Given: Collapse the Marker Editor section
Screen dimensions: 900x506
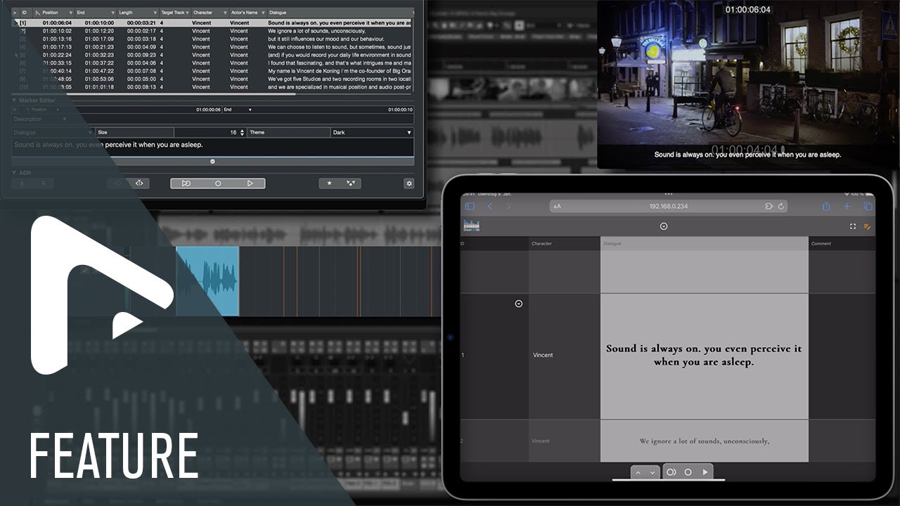Looking at the screenshot, I should click(15, 100).
